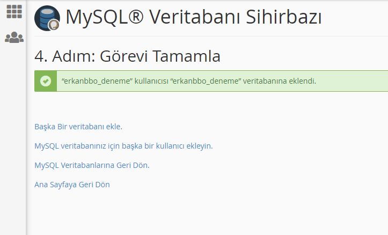Click the "MySQL®" text in the title
Viewport: 388px width, 235px height.
[x=98, y=18]
